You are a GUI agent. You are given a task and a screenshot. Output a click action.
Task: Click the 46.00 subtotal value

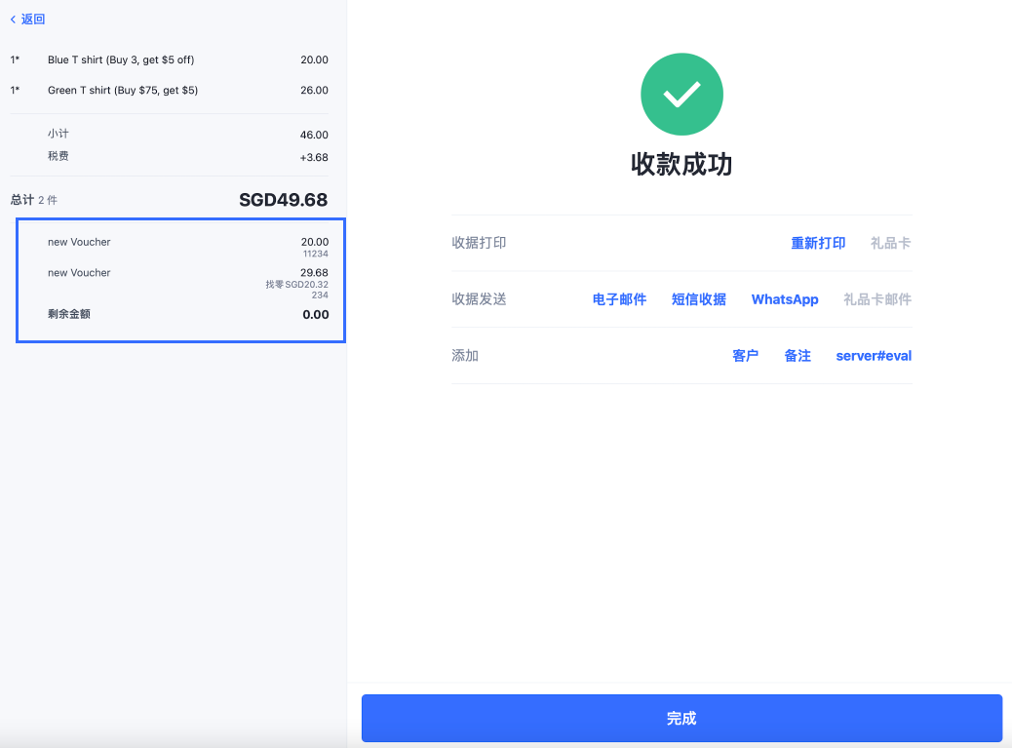tap(314, 135)
